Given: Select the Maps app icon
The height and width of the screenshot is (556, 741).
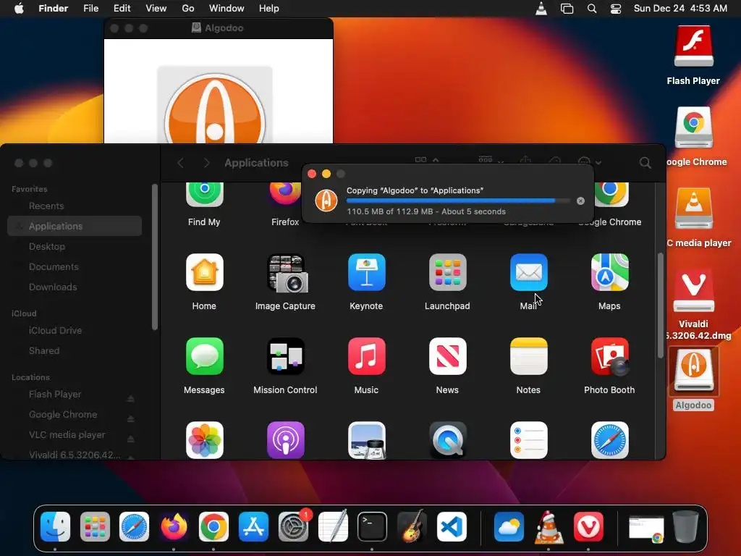Looking at the screenshot, I should [609, 272].
